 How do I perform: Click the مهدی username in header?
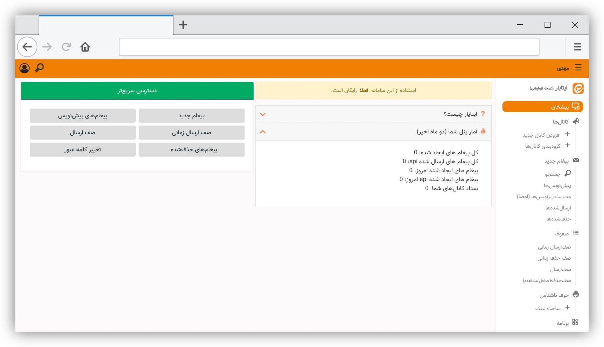[563, 68]
